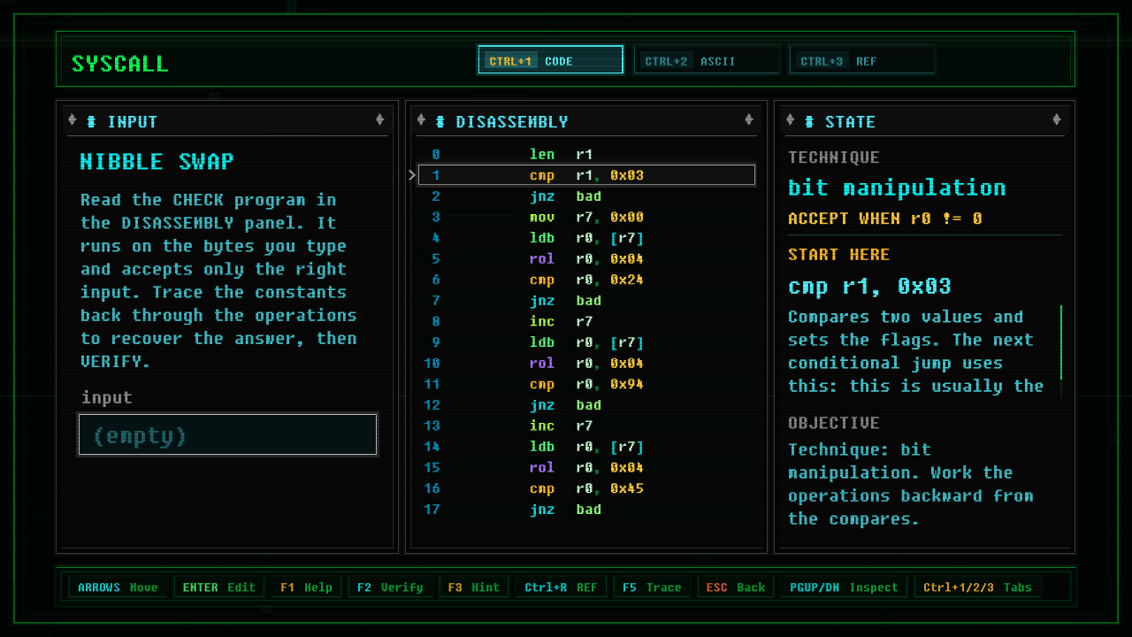This screenshot has height=637, width=1132.
Task: Select line 12 jnz bad
Action: click(585, 405)
